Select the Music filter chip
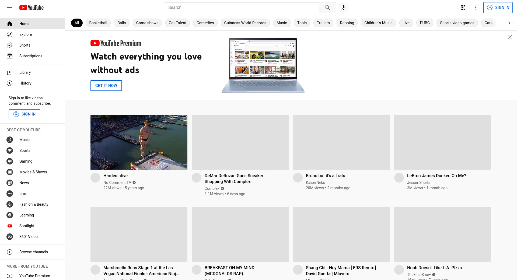This screenshot has height=280, width=517. tap(282, 23)
